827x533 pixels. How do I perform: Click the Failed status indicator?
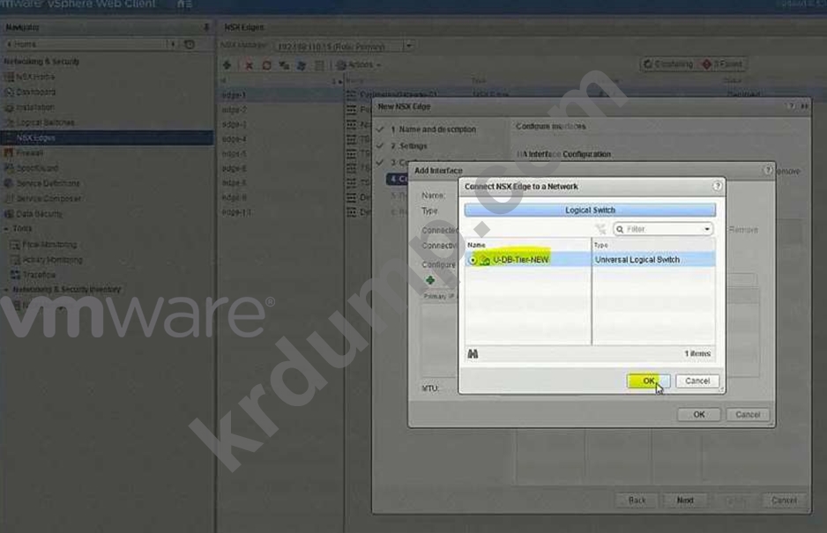[x=722, y=64]
